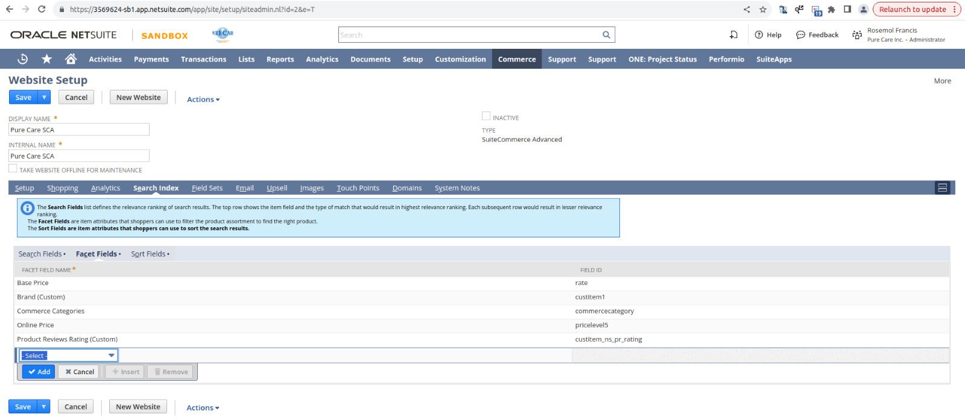Open the Recent Records clock icon
Screen dimensions: 965x420
click(x=23, y=59)
